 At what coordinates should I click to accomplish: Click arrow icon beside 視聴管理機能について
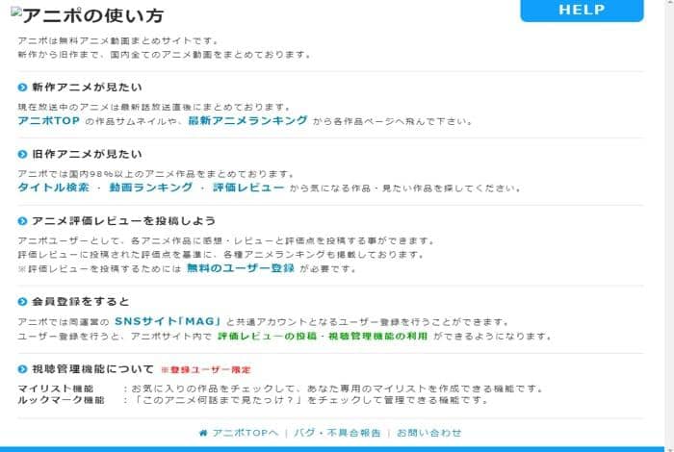(x=22, y=369)
